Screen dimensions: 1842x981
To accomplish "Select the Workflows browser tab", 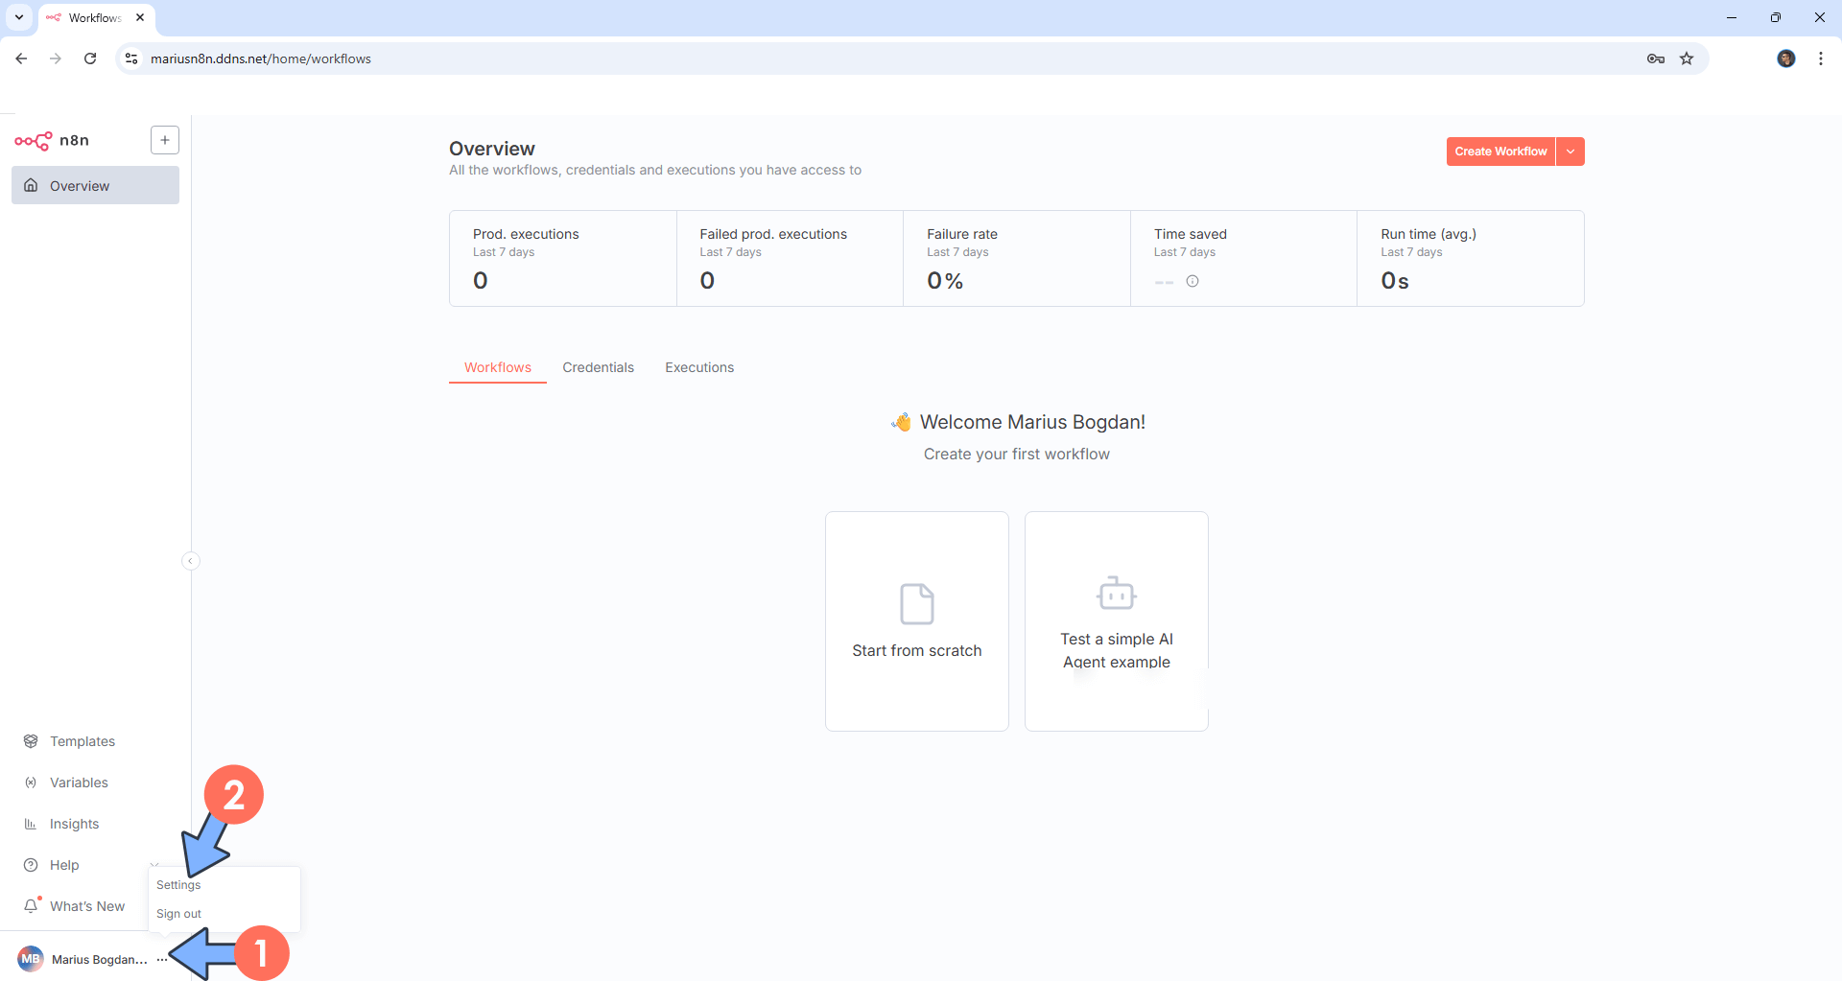I will pyautogui.click(x=95, y=17).
